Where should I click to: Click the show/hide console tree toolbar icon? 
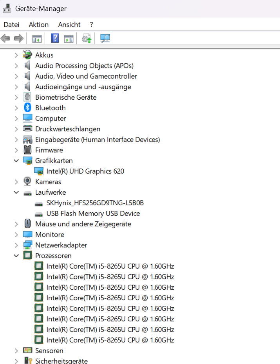(37, 39)
